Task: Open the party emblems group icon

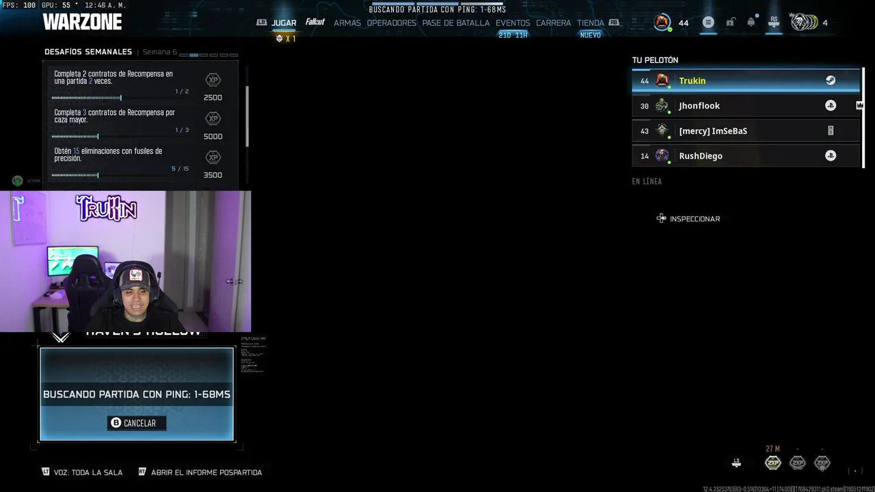Action: [x=804, y=23]
